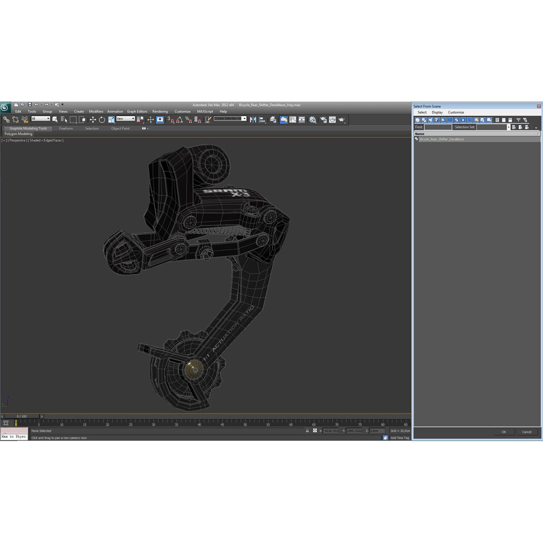Open Display menu in Select From Scene
This screenshot has height=543, width=543.
437,113
